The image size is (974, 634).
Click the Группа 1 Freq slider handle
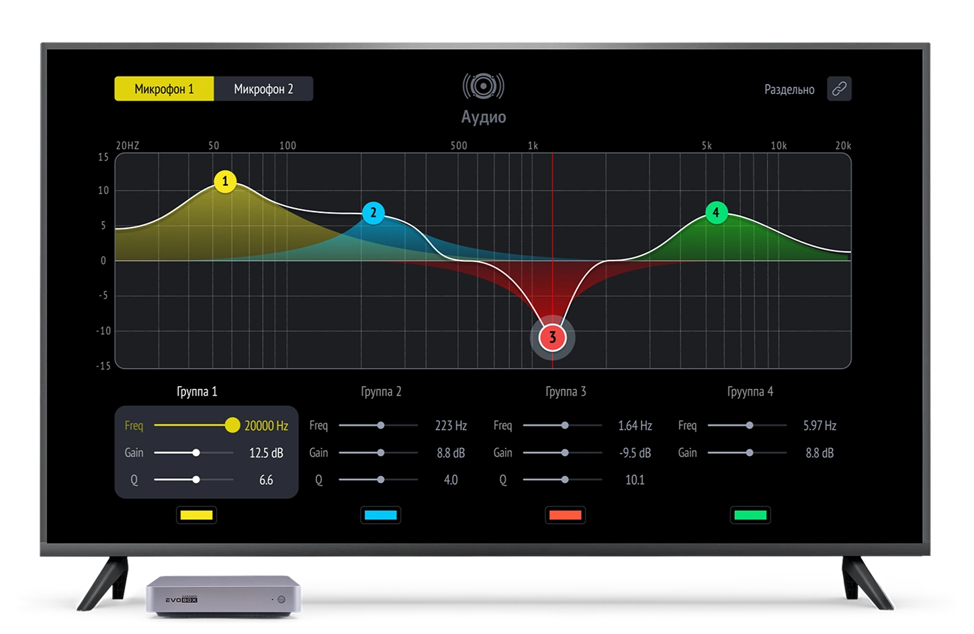(x=232, y=425)
